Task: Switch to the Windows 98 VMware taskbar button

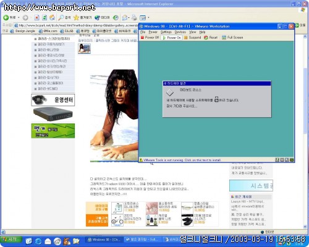Action: coord(104,240)
